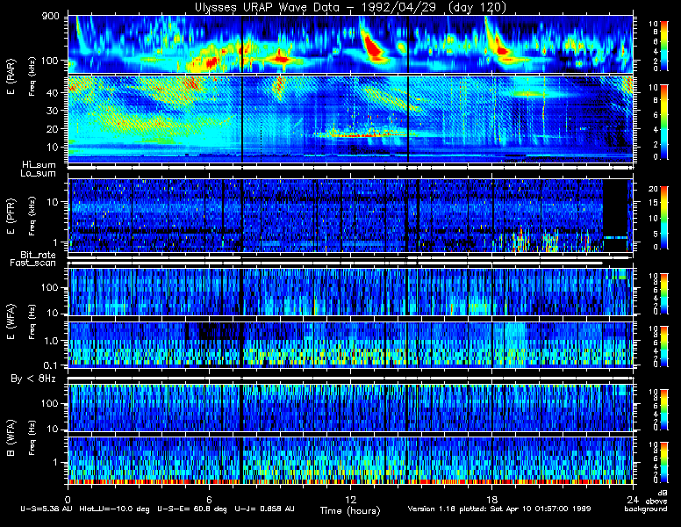Click the 'Fast_scan' status label
The height and width of the screenshot is (527, 681).
tap(33, 263)
